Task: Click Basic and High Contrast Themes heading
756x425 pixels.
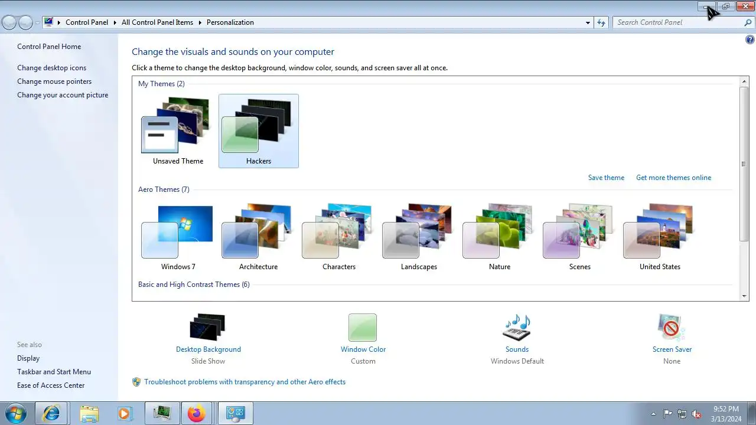Action: tap(194, 285)
